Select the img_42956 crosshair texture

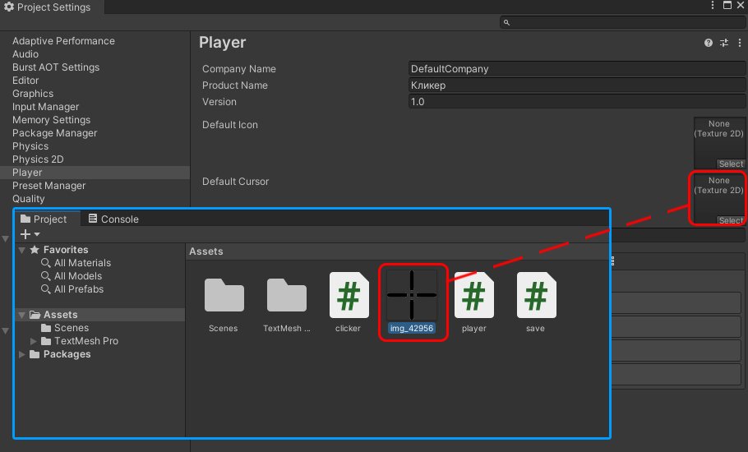(x=412, y=294)
